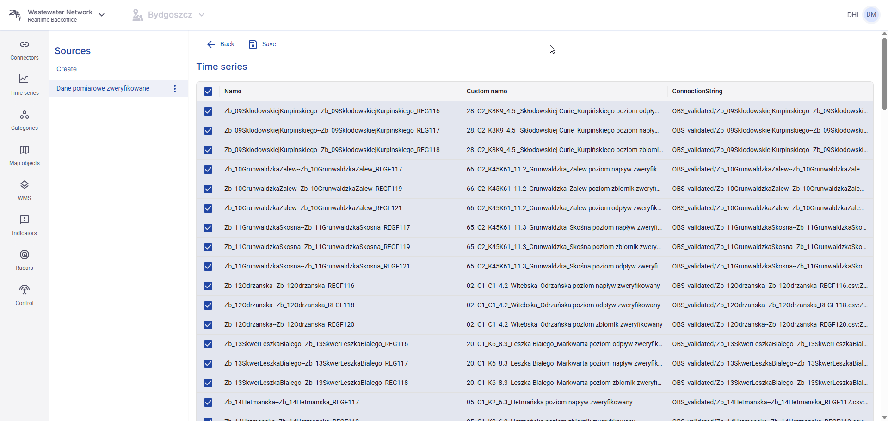Click the DHI dolphin logo icon

[x=15, y=15]
